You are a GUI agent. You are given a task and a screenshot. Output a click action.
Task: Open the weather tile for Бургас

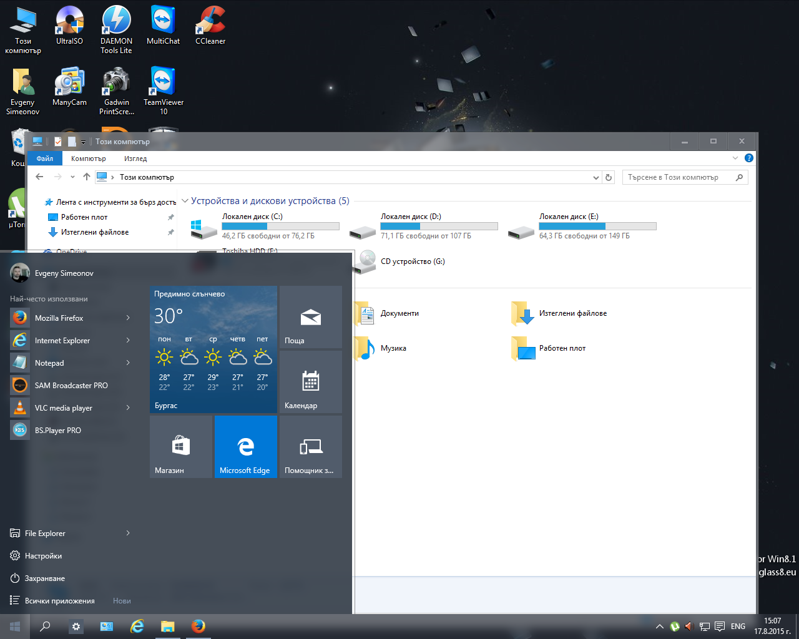click(x=213, y=349)
